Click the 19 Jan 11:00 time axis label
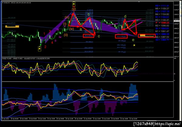This screenshot has height=127, width=182. 42,119
